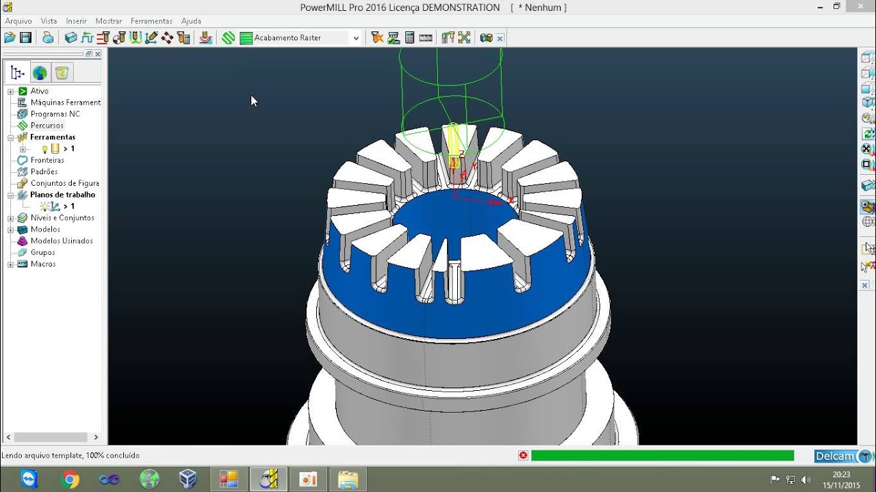The width and height of the screenshot is (876, 492).
Task: Select Percursos in the tree
Action: (47, 126)
